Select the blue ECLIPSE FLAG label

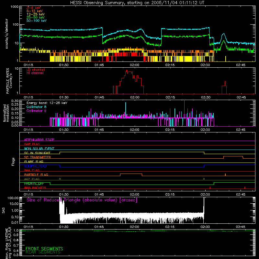pyautogui.click(x=35, y=166)
